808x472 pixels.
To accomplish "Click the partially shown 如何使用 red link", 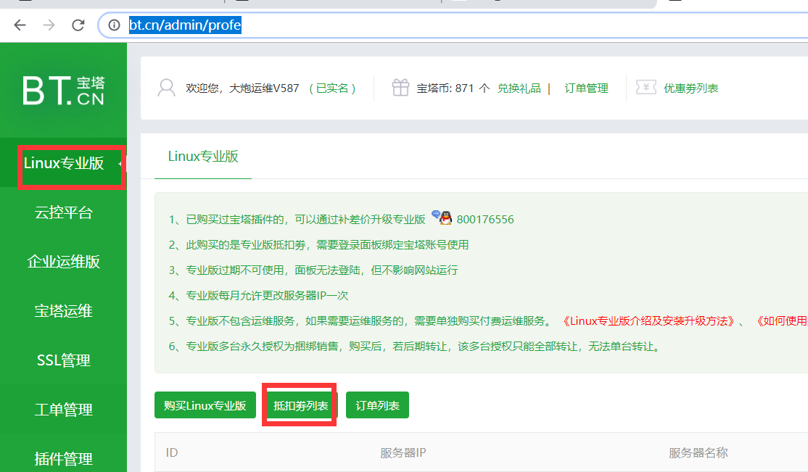I will [780, 321].
